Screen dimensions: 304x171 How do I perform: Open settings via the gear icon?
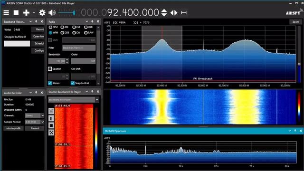[x=42, y=13]
